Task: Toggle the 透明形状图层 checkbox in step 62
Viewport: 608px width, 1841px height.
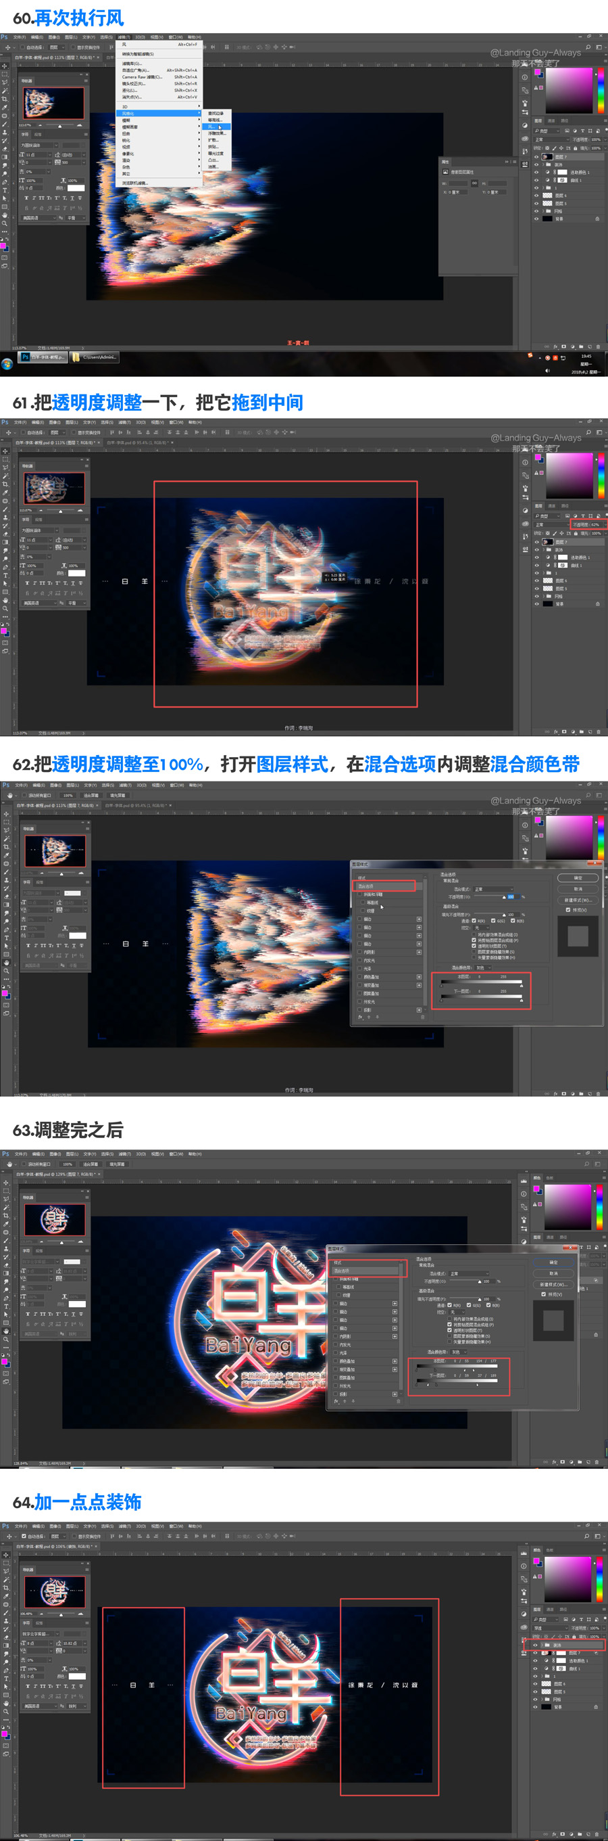Action: click(x=474, y=945)
